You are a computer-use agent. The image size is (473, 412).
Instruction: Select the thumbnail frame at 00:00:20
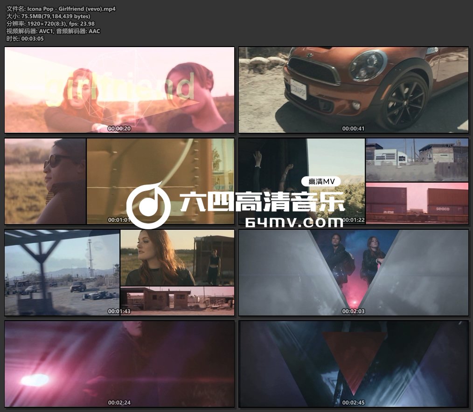pos(119,90)
